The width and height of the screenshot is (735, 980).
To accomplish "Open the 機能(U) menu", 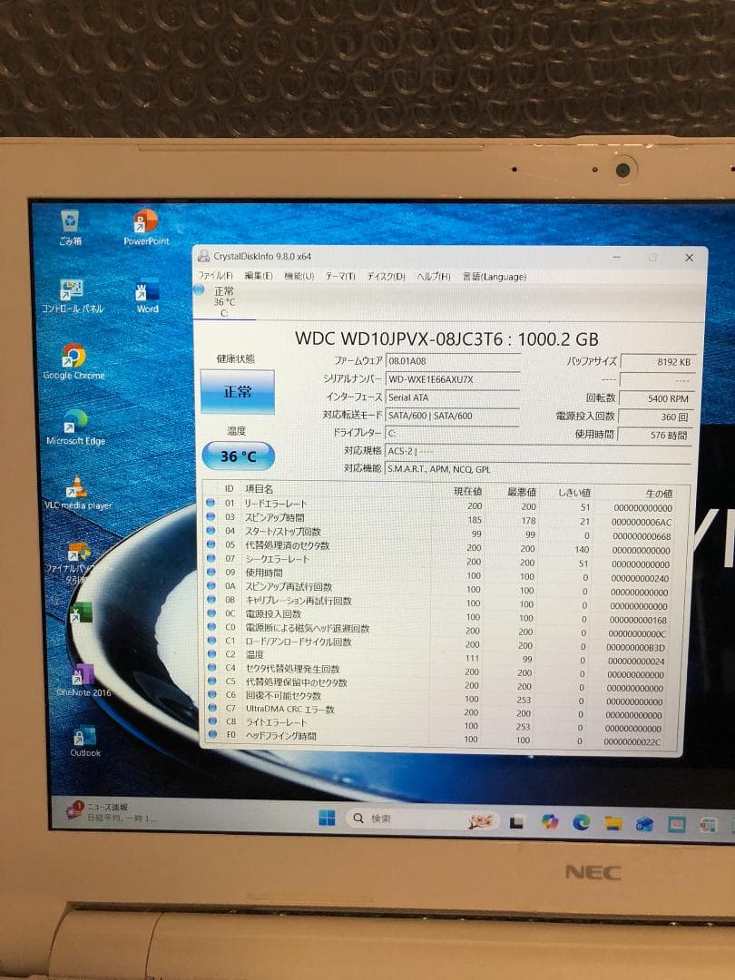I will tap(299, 276).
